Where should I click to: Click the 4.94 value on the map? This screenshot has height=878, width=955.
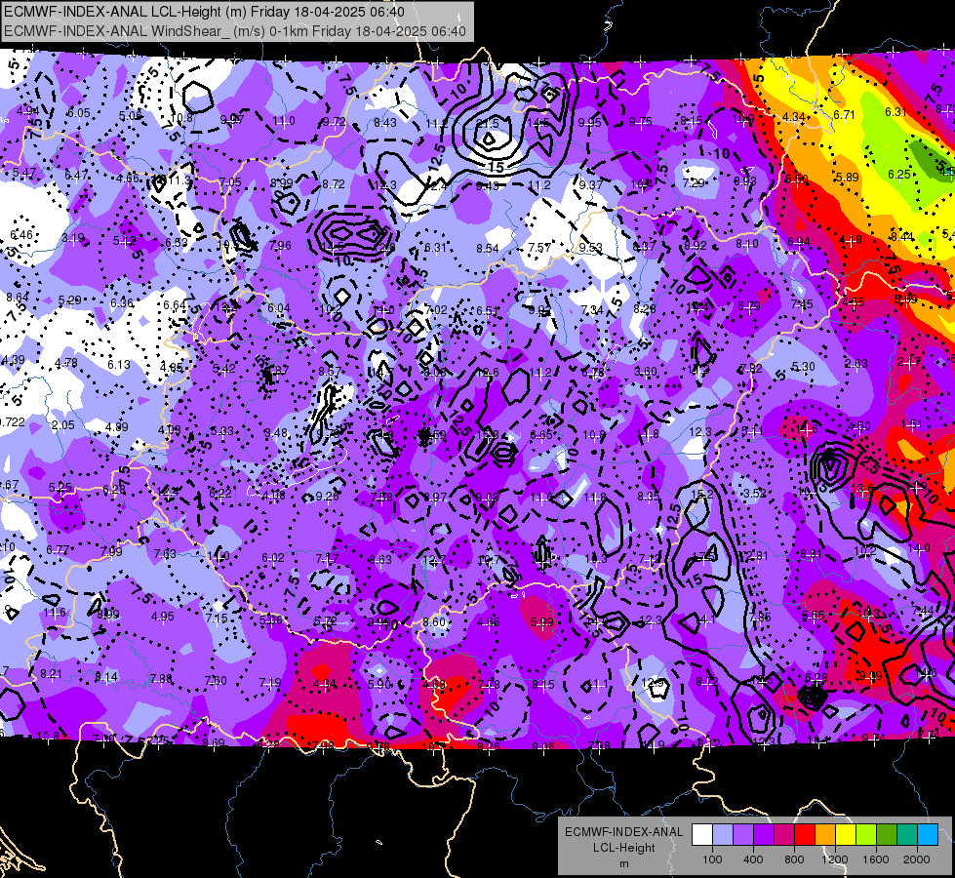pos(28,111)
